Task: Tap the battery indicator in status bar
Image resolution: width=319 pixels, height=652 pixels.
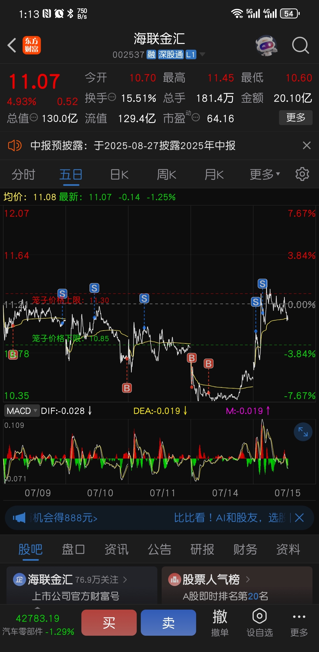Action: (x=289, y=14)
